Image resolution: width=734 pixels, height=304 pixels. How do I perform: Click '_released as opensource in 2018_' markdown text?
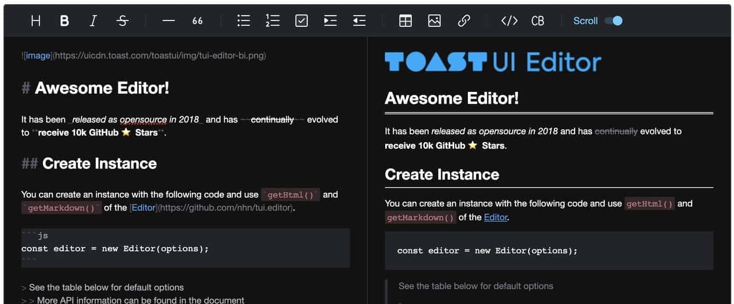[x=135, y=119]
